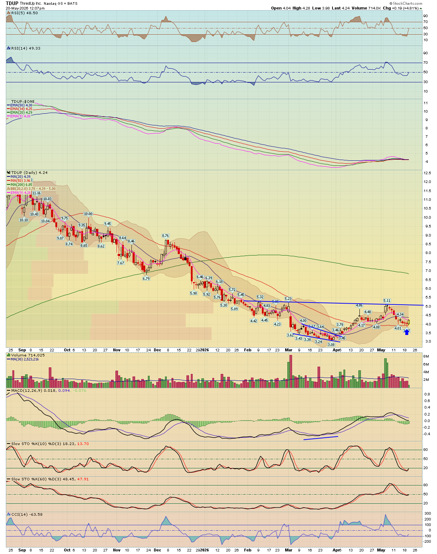
Task: Click the 'CCI(14) -63.58' label
Action: click(27, 514)
